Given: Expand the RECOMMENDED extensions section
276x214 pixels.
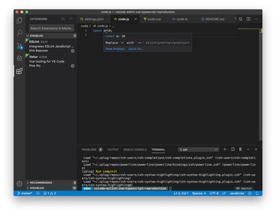Looking at the screenshot, I should pyautogui.click(x=51, y=183).
